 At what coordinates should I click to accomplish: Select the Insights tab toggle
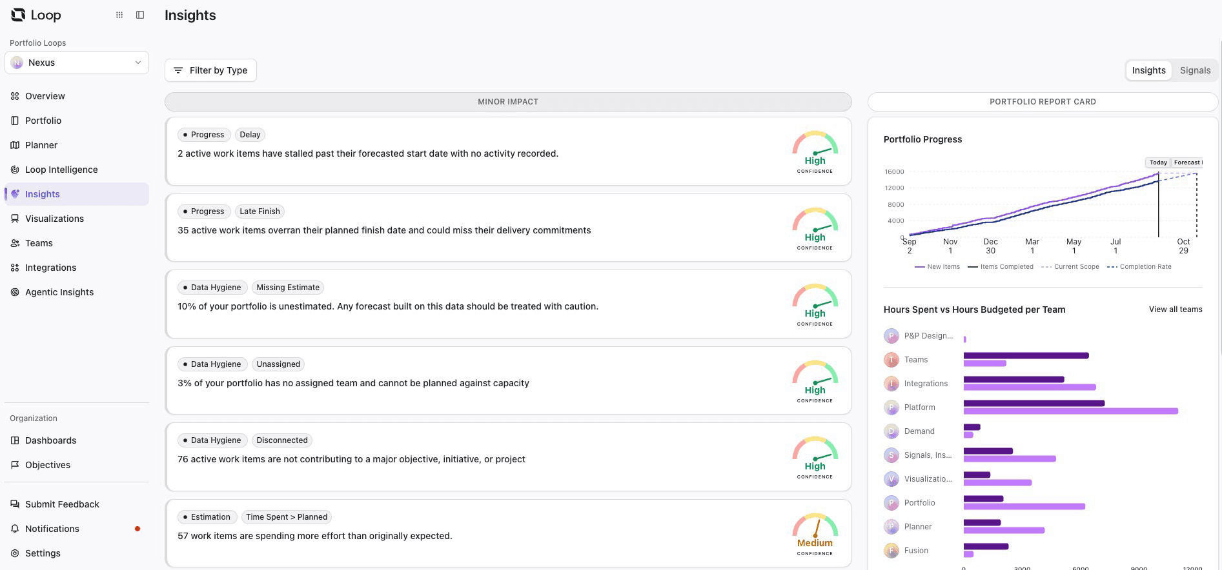click(x=1148, y=70)
